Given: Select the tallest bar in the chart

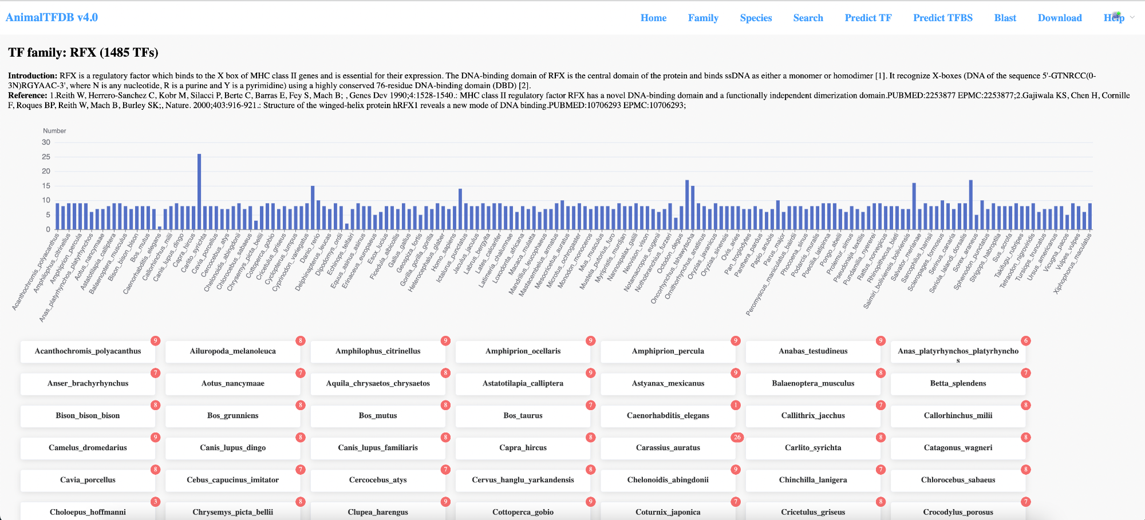Looking at the screenshot, I should 199,191.
